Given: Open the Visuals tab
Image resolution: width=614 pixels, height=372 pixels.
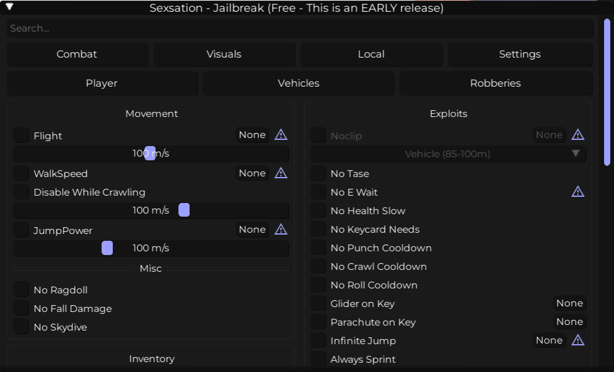Looking at the screenshot, I should [224, 54].
